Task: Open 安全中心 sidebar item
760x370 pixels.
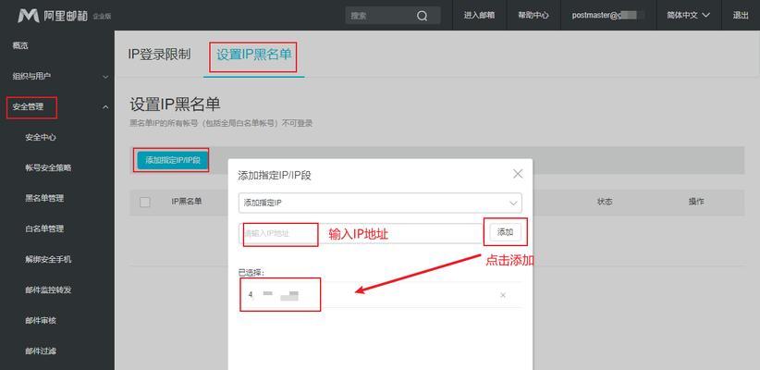Action: click(41, 137)
